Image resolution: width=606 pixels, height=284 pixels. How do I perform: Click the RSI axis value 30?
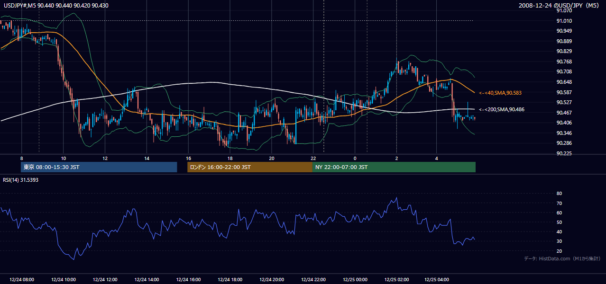click(560, 241)
